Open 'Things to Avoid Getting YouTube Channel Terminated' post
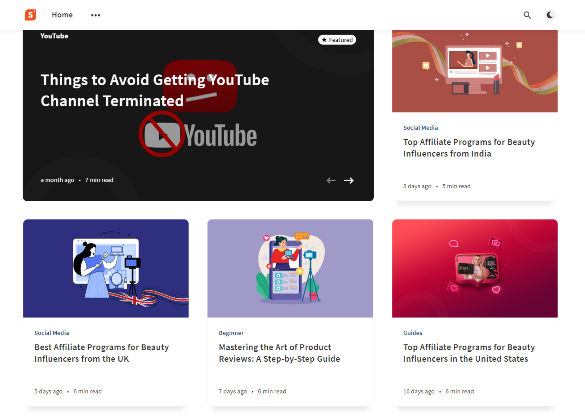 [x=155, y=90]
